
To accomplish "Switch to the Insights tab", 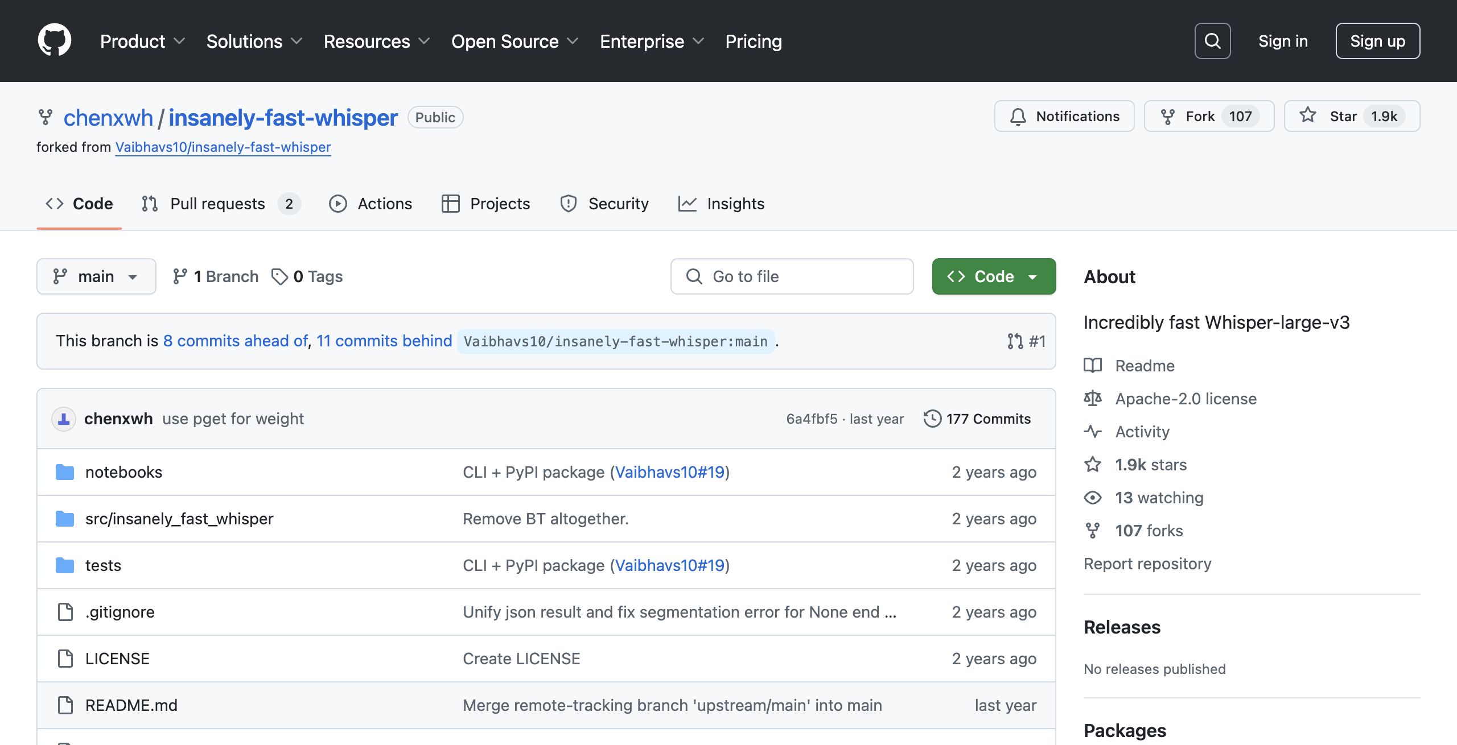I will (721, 204).
